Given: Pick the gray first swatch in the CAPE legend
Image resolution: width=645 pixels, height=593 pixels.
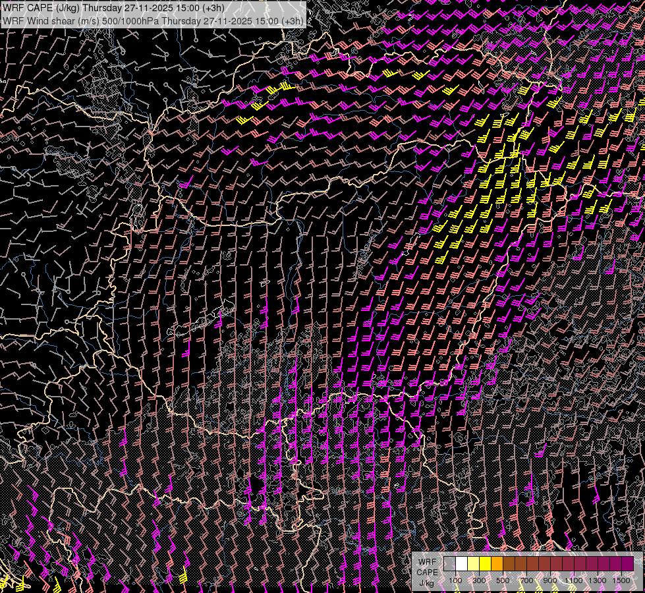Looking at the screenshot, I should pos(449,563).
